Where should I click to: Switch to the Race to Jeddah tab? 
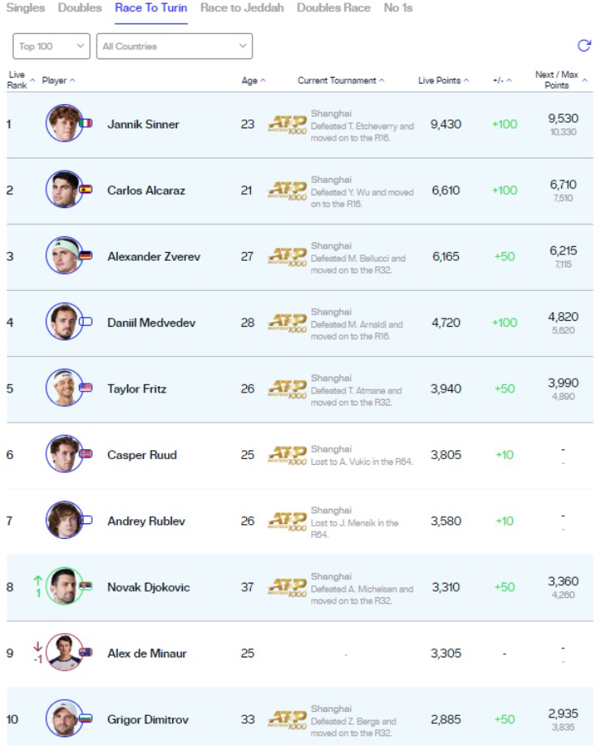pyautogui.click(x=242, y=8)
